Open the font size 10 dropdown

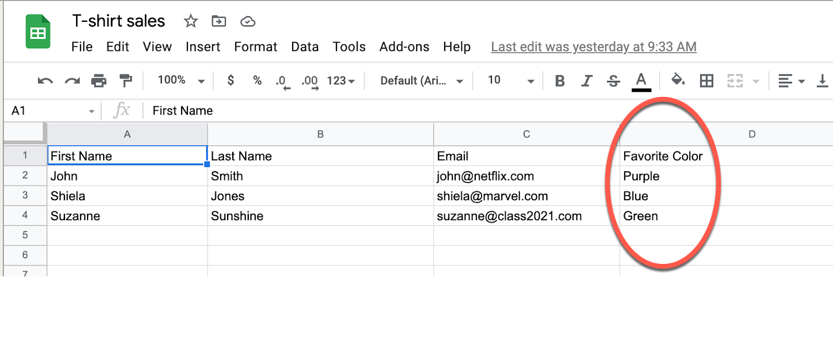[510, 80]
